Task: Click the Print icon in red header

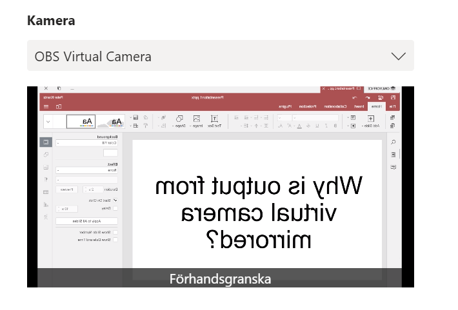Action: [381, 97]
